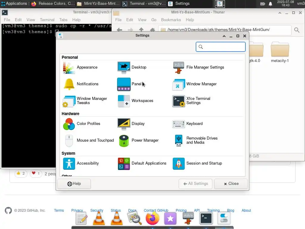Screen dimensions: 305x229
Task: Open Terminal Tabs menu
Action: click(63, 20)
